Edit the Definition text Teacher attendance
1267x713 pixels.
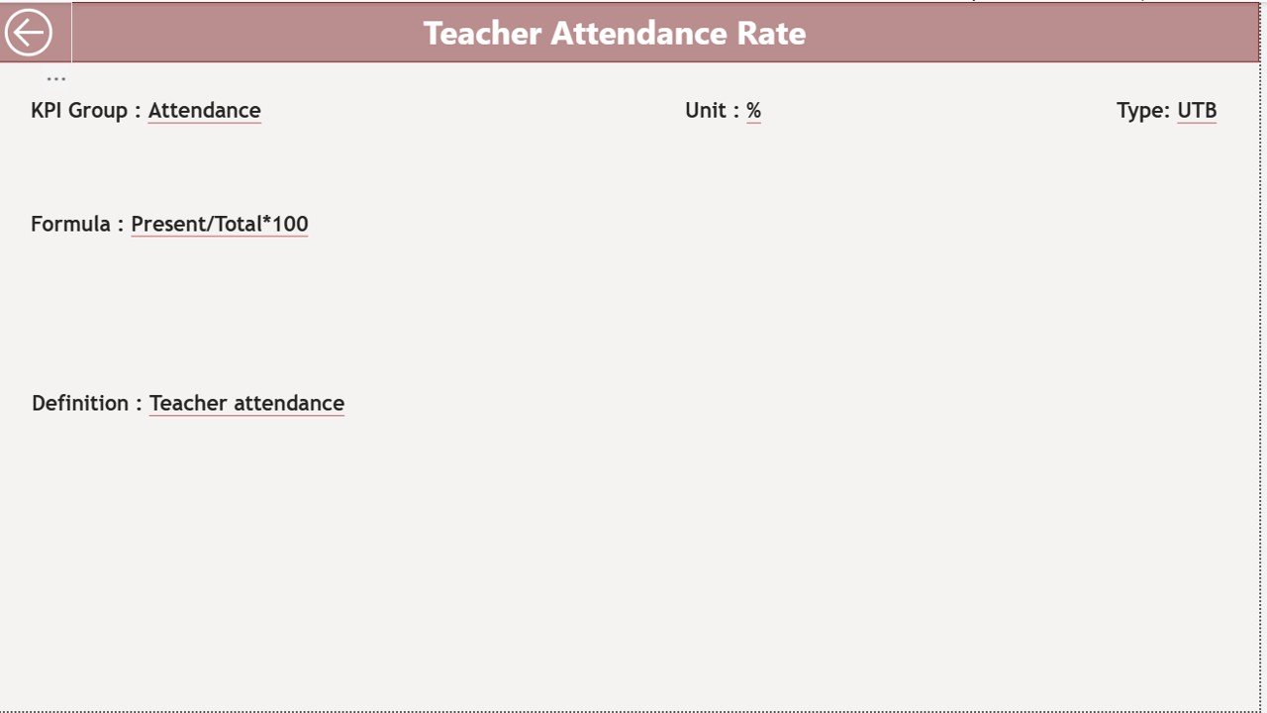tap(246, 403)
